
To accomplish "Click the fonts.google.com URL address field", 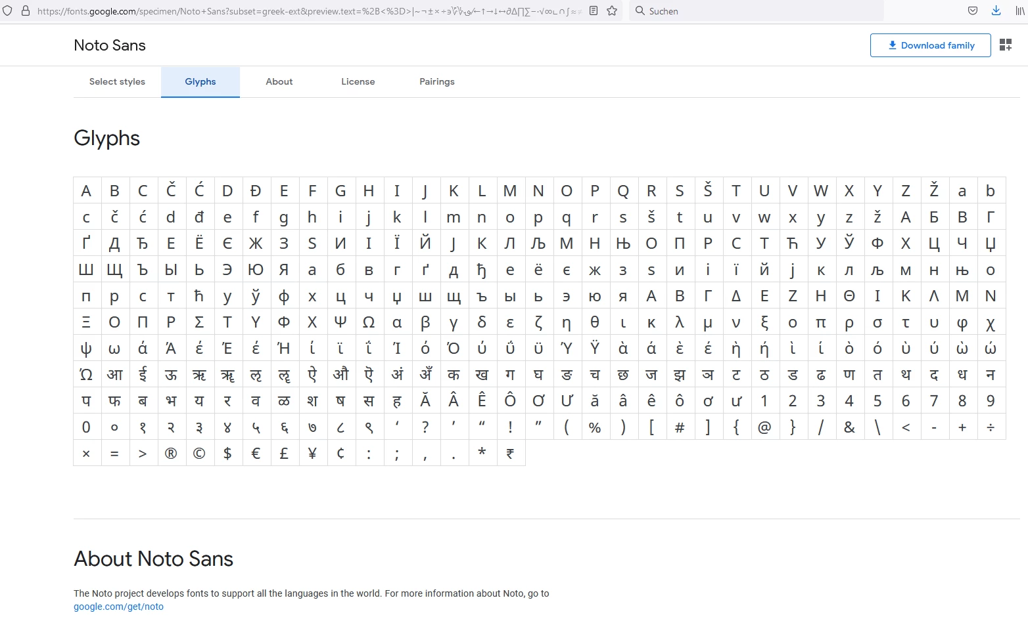I will [x=309, y=11].
